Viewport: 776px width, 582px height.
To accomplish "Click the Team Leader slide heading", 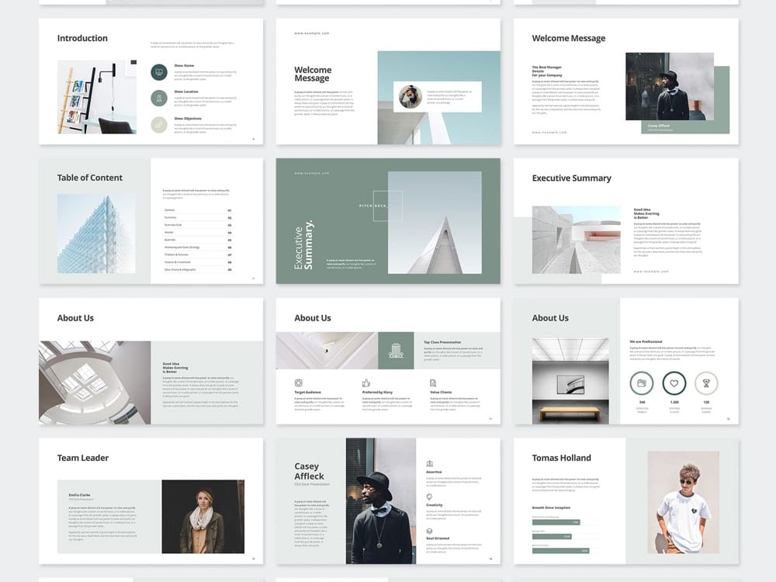I will point(83,458).
